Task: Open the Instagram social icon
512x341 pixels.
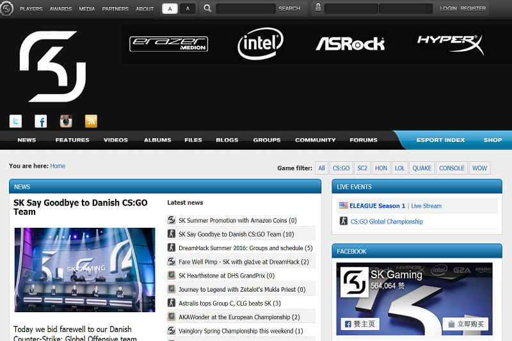Action: click(66, 121)
